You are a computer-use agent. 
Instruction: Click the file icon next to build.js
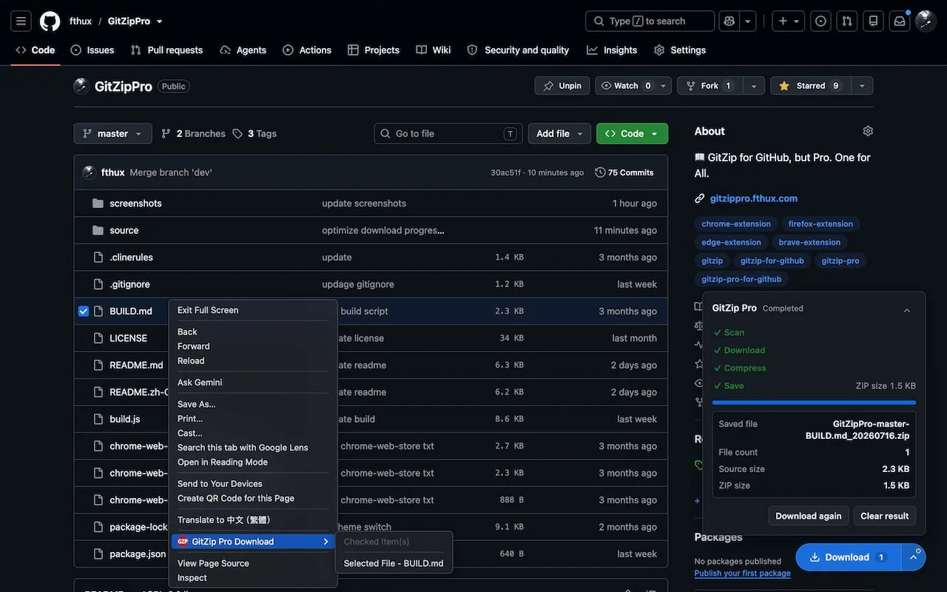98,419
